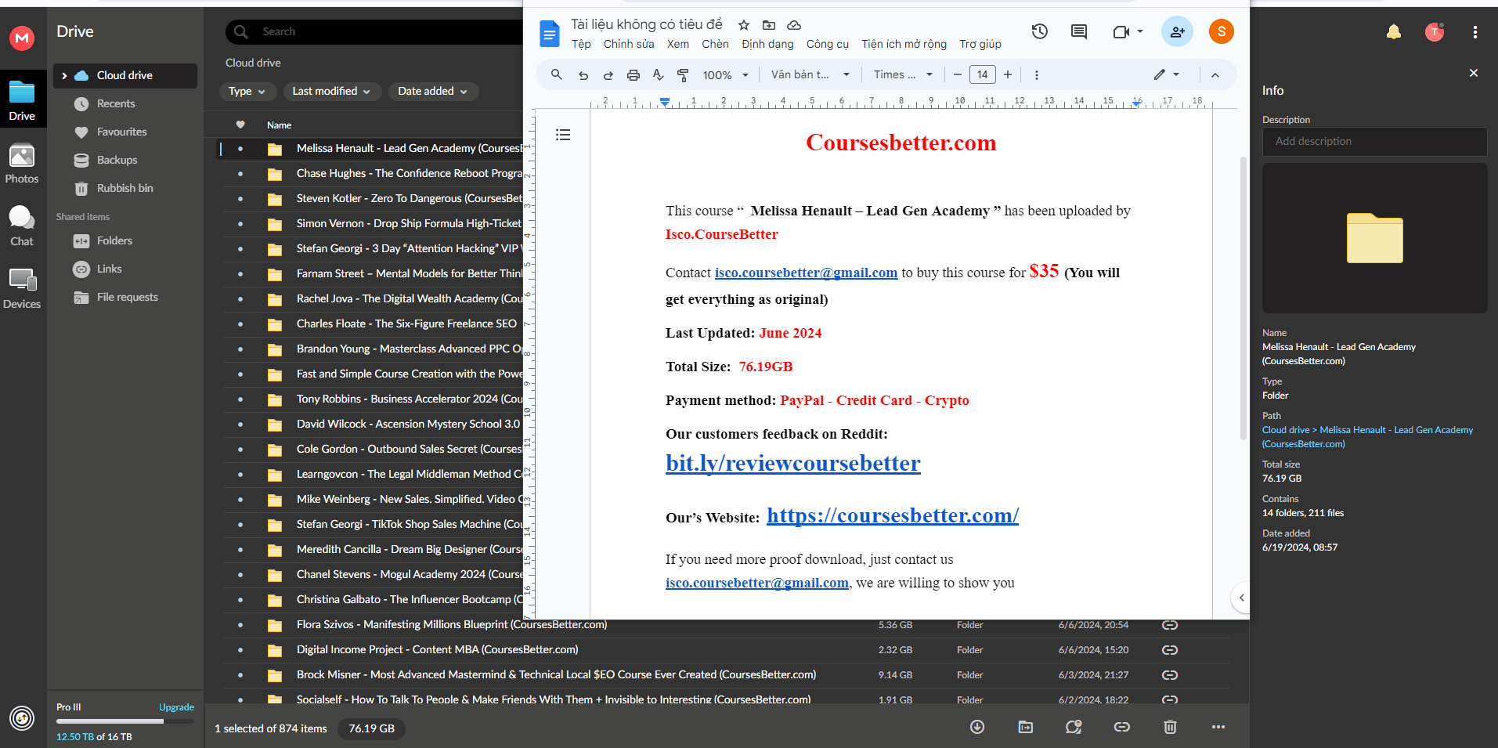Open paragraph style dropdown
This screenshot has height=748, width=1498.
[x=810, y=75]
